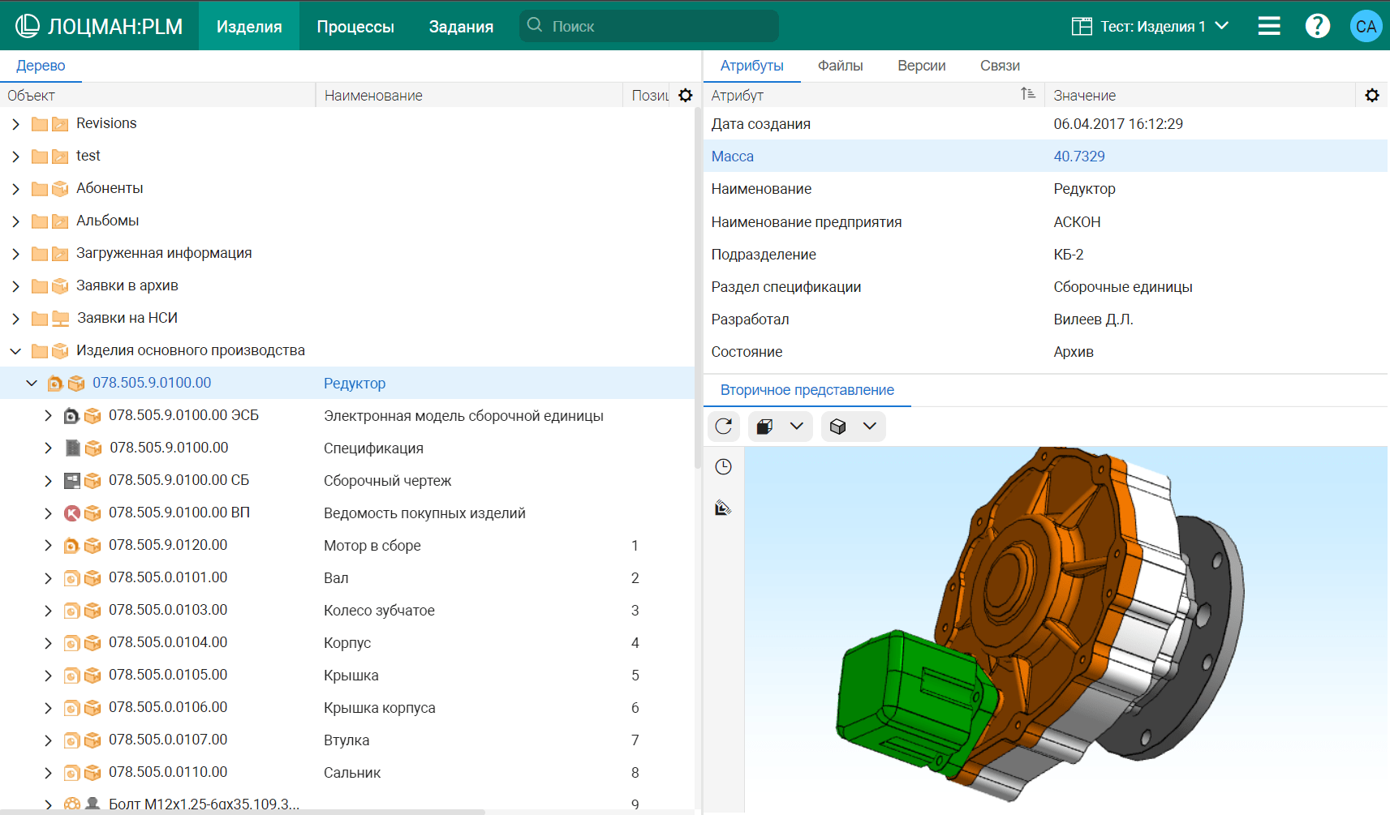Select the Дерево tab

pyautogui.click(x=41, y=66)
